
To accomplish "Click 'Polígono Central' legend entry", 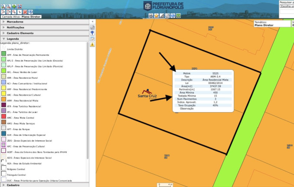I will [x=16, y=169].
